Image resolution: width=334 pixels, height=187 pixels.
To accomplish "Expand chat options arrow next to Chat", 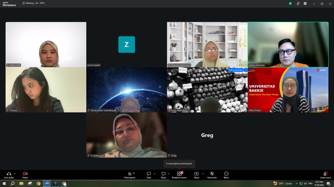I will [x=154, y=173].
